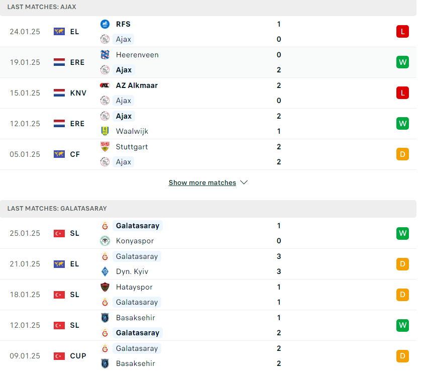
Task: Click the Stuttgart club crest
Action: pyautogui.click(x=105, y=147)
